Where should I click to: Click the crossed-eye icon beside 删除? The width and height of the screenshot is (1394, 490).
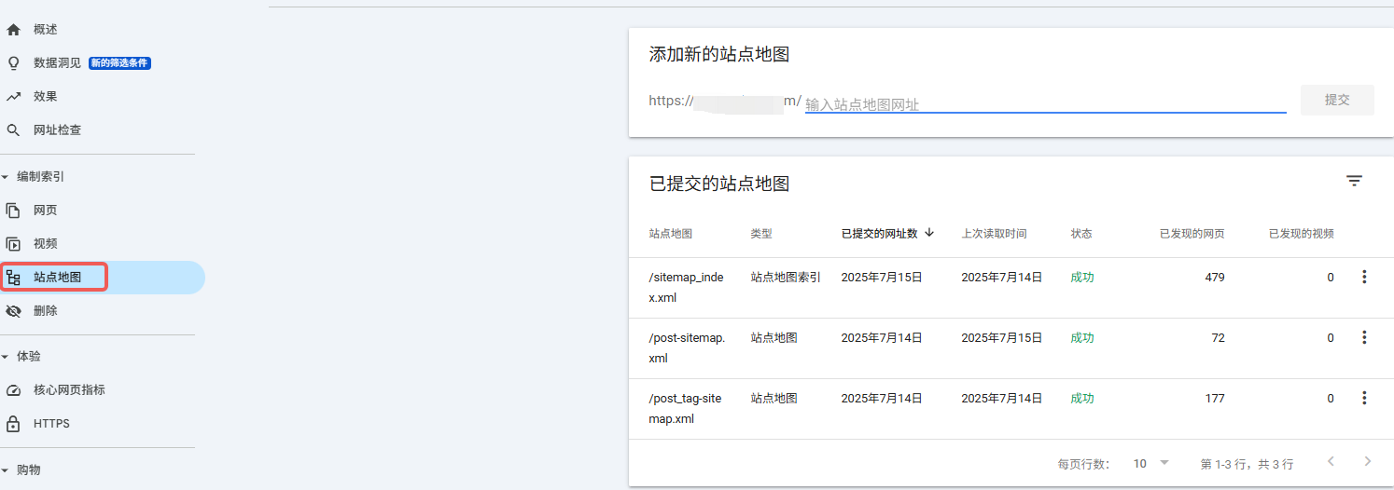coord(13,311)
